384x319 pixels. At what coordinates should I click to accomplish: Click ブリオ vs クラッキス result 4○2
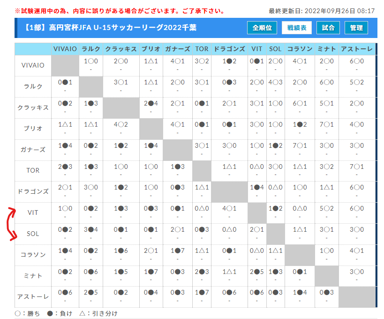pos(121,124)
